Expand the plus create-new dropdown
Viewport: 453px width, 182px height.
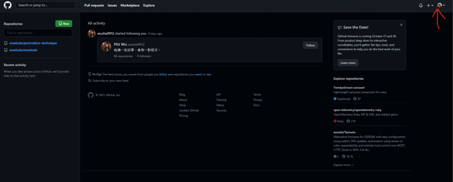(x=430, y=5)
